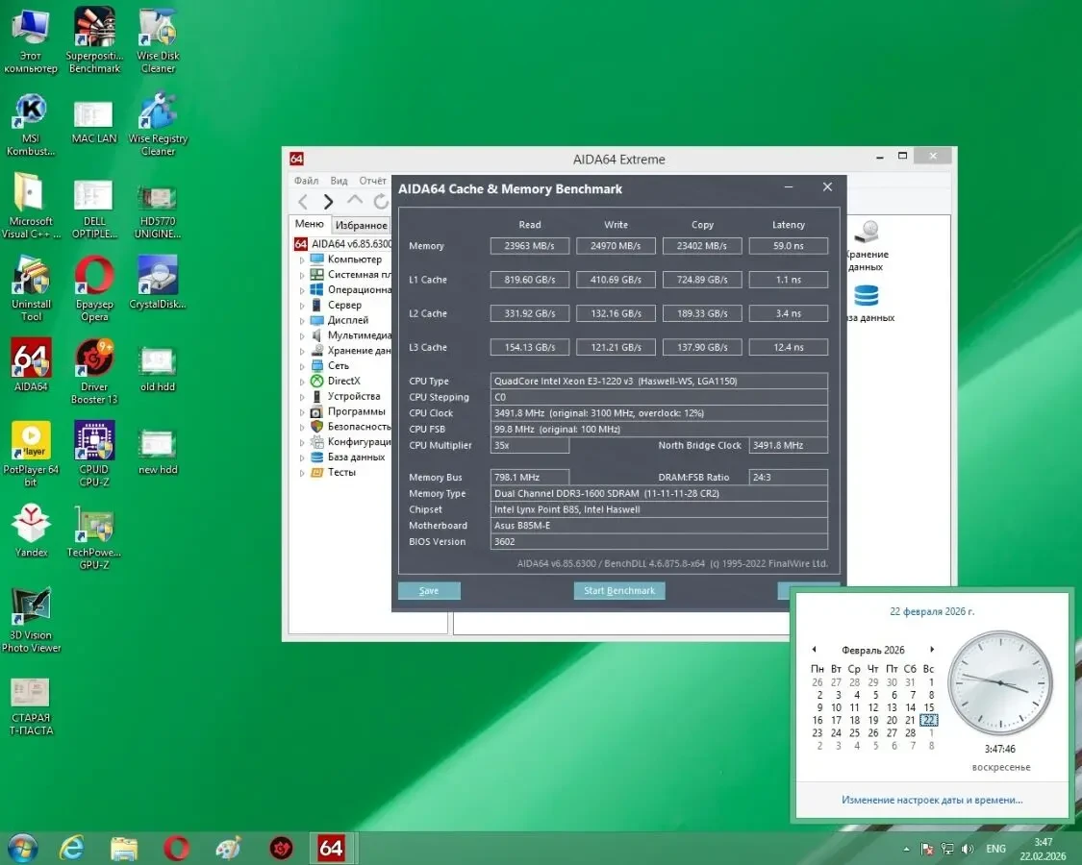Open the СТАРАЯ Т-ПАСТА desktop file
This screenshot has height=865, width=1082.
31,704
